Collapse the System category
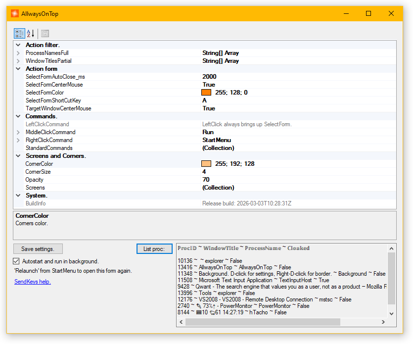Screen dimensions: 415x346 (18, 196)
